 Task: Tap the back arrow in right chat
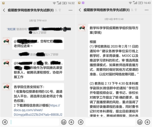point(80,10)
